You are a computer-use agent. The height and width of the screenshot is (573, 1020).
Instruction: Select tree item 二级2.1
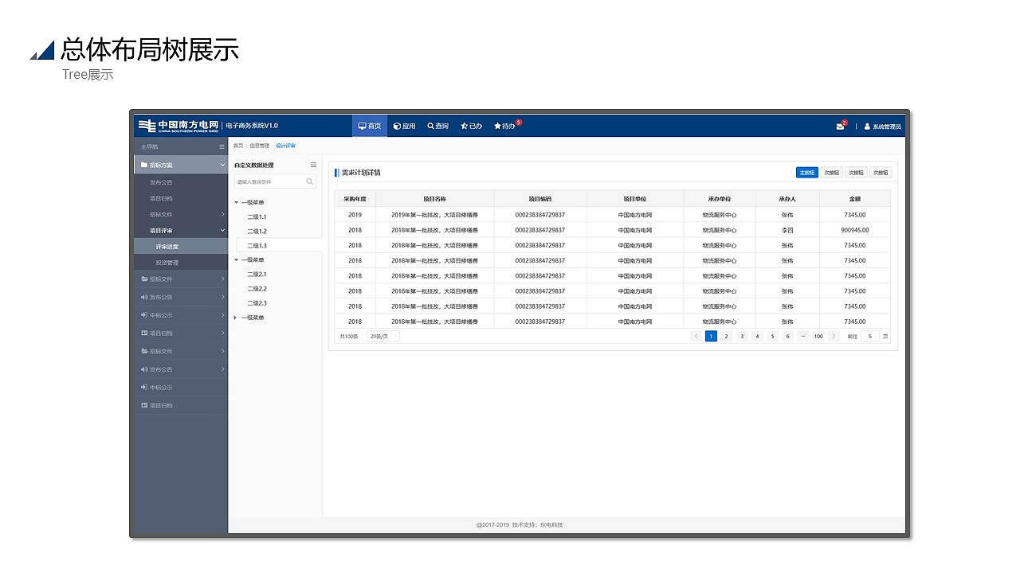click(257, 274)
